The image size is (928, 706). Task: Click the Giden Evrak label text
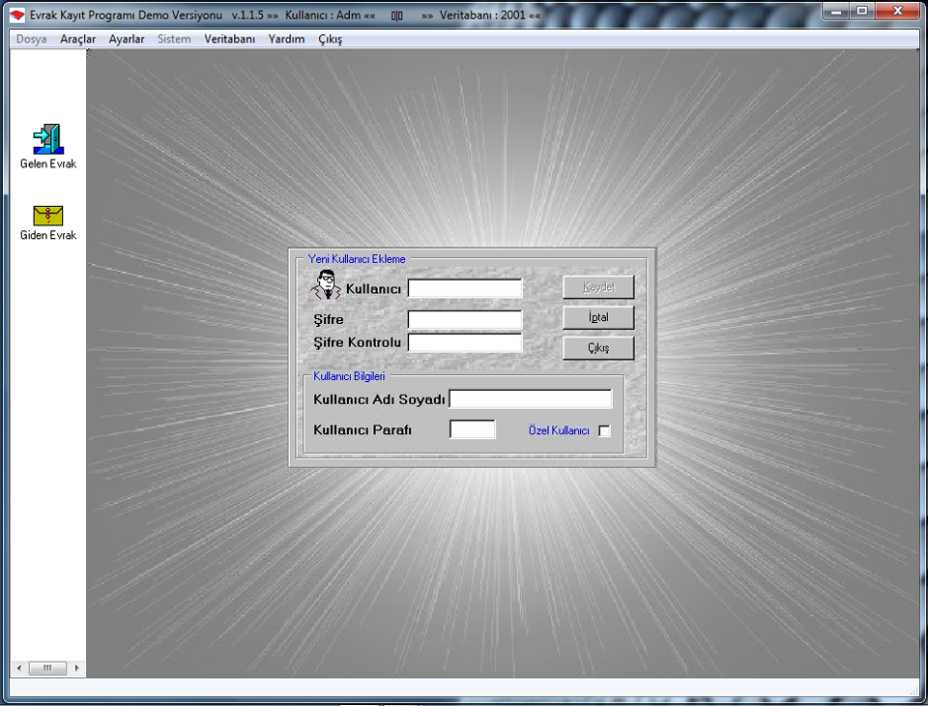(48, 235)
